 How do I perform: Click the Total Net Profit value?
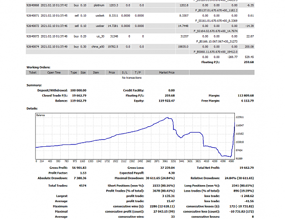tap(247, 168)
